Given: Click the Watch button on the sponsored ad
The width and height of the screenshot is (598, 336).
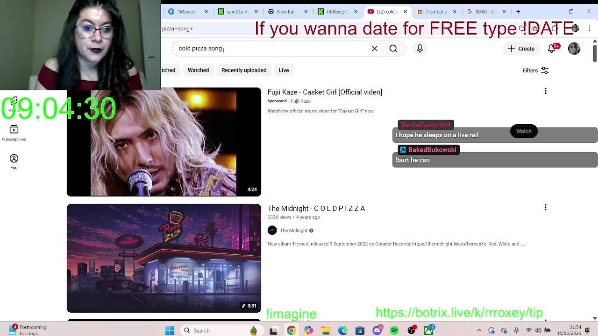Looking at the screenshot, I should (524, 131).
